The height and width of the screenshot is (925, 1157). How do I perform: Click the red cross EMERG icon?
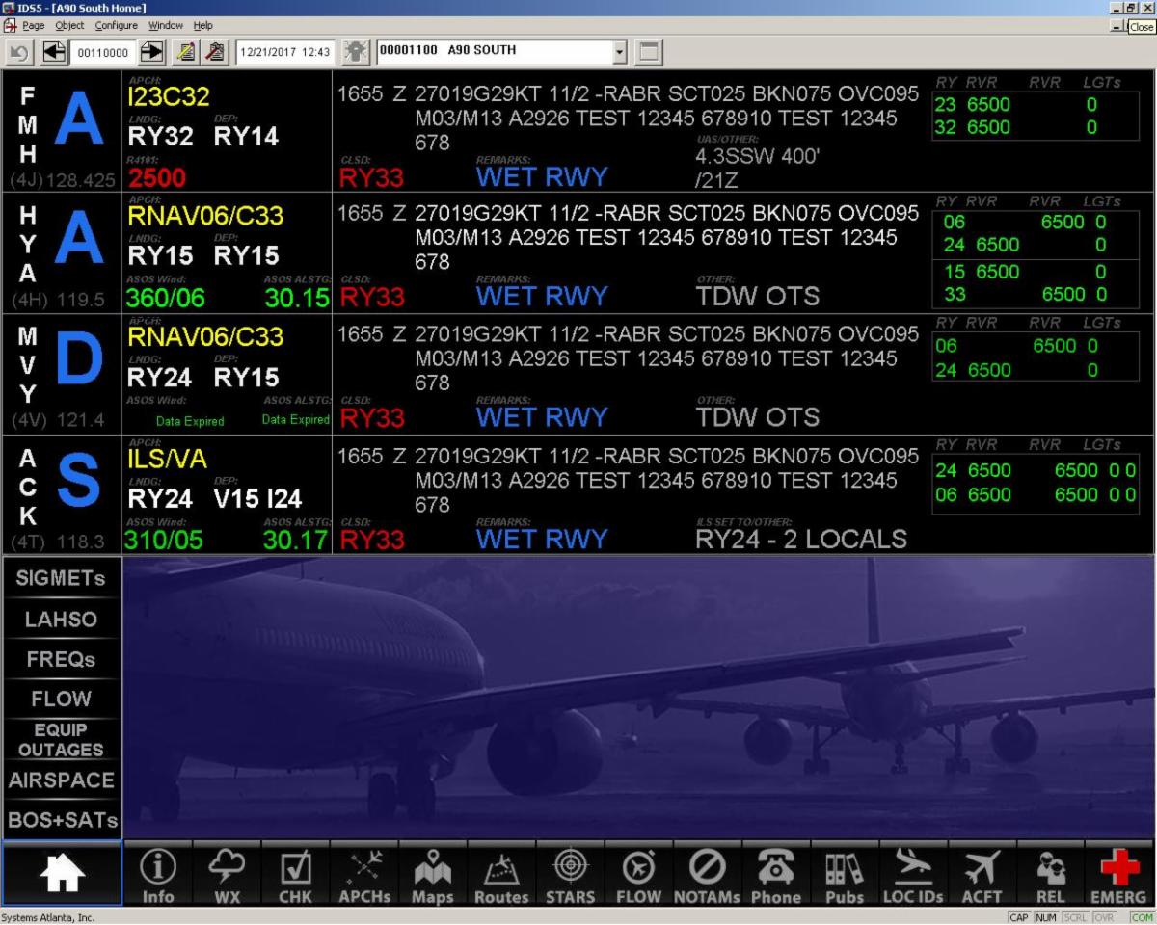point(1118,875)
